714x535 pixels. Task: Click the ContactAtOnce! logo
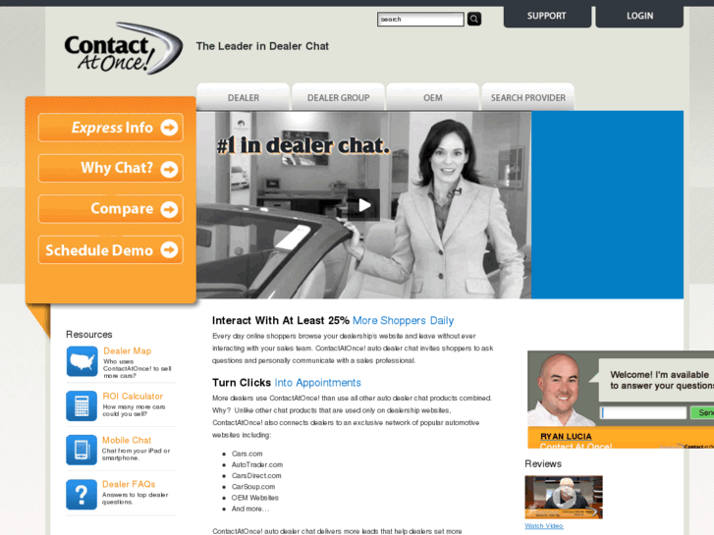click(x=124, y=48)
